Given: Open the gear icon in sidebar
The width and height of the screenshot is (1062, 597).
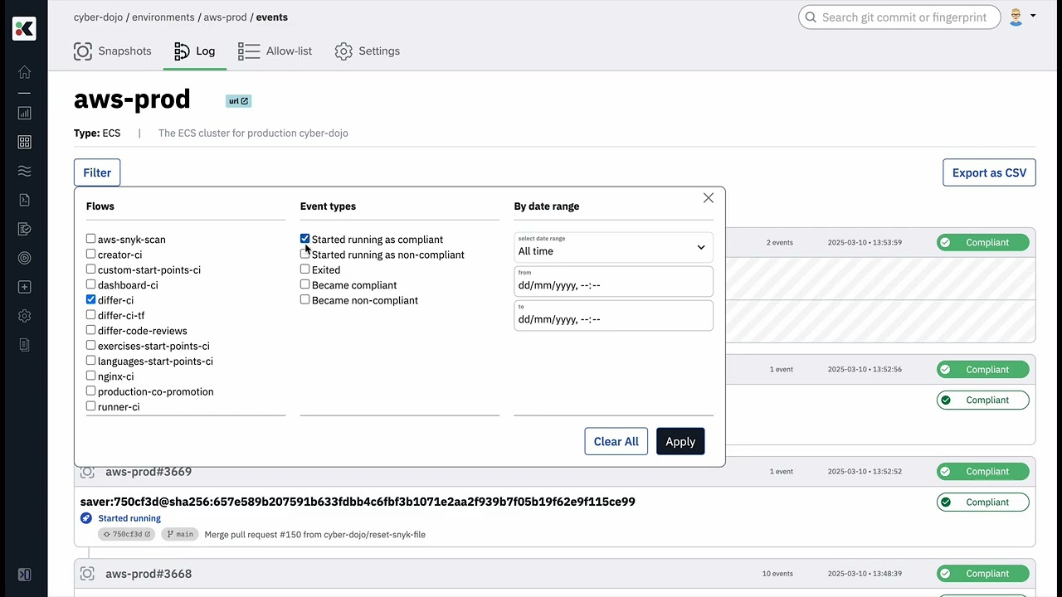Looking at the screenshot, I should pos(24,316).
